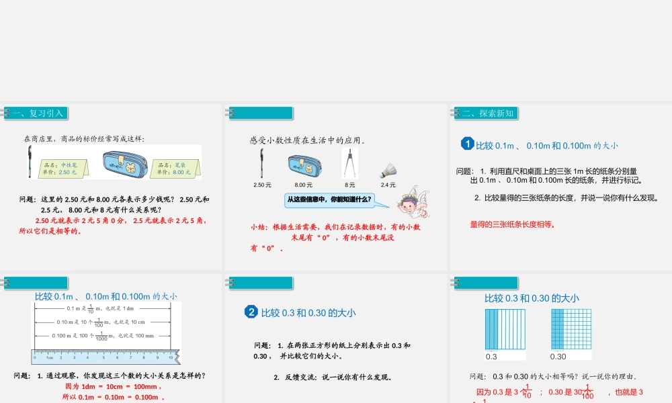This screenshot has width=672, height=403.
Task: Click the 笔袋 8.00元 price tag
Action: [x=175, y=165]
